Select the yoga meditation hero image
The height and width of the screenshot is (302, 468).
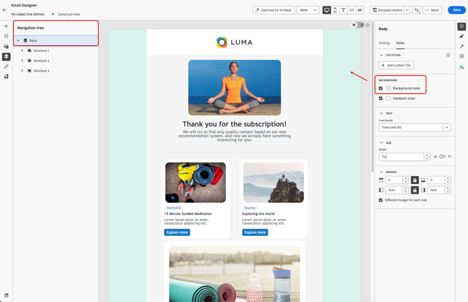coord(234,88)
